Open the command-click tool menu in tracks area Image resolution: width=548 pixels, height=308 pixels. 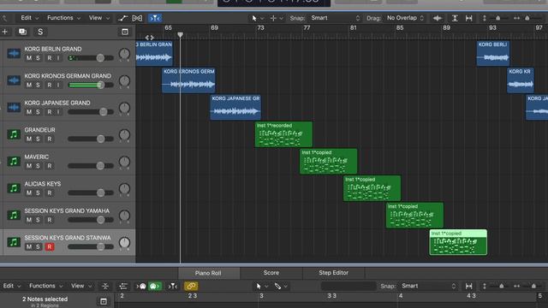coord(276,18)
